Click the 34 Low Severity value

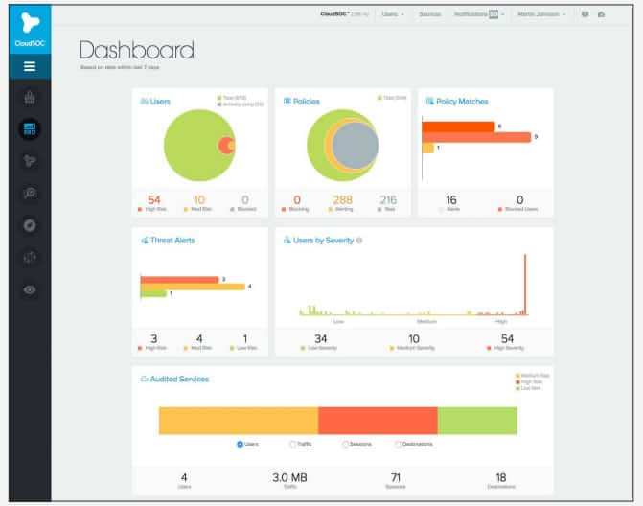[x=321, y=338]
